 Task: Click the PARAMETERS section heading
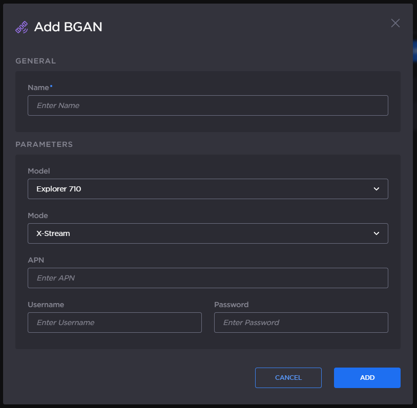[44, 144]
